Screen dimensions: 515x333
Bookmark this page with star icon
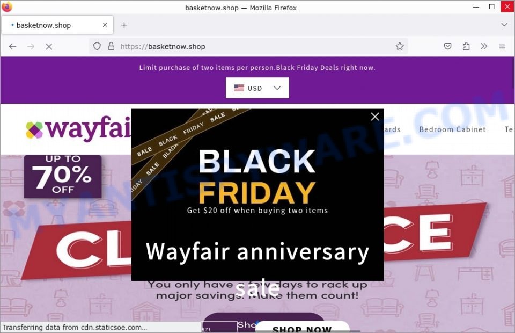[x=399, y=46]
